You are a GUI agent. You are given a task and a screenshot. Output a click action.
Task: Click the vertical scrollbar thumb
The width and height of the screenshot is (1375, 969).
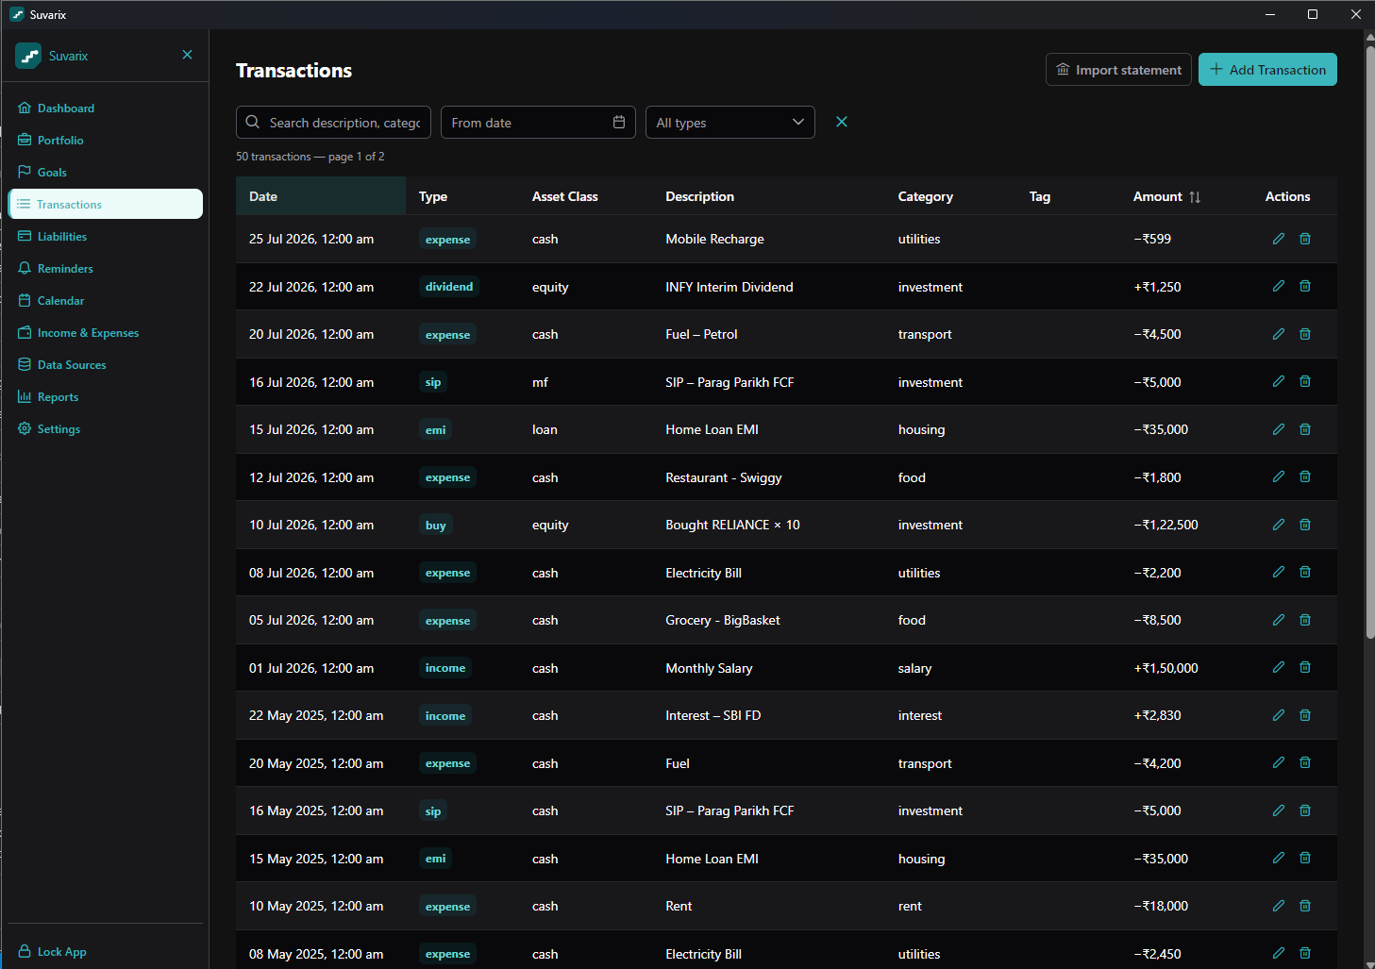click(1370, 342)
